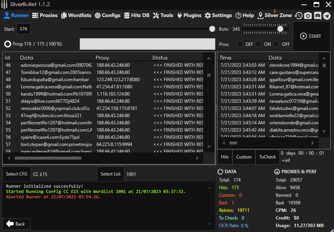Click the down arrow of main list scrollbar
334x232 pixels.
coord(209,147)
